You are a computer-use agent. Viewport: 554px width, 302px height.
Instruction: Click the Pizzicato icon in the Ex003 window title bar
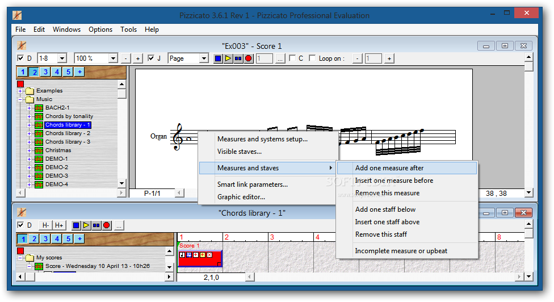(22, 45)
